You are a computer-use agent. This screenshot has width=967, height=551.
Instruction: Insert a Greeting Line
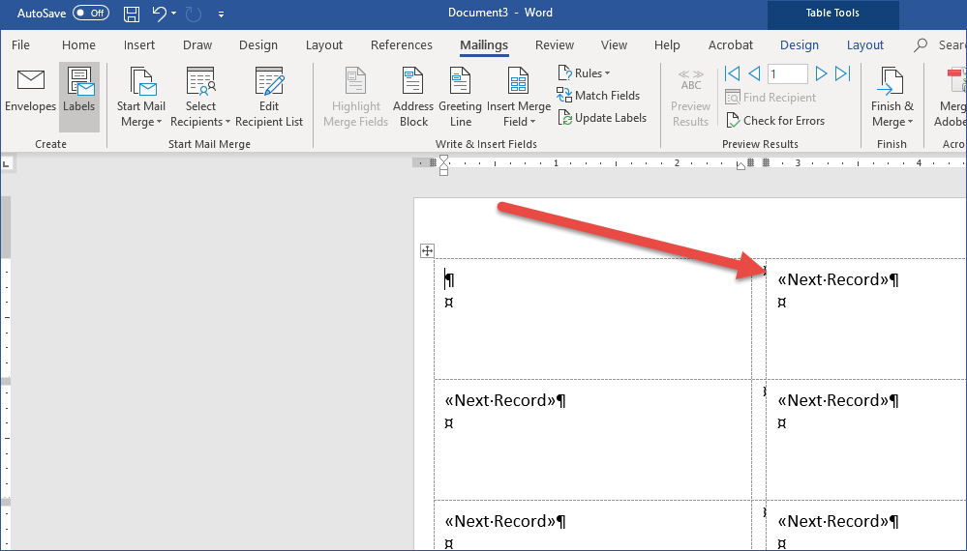[x=460, y=98]
